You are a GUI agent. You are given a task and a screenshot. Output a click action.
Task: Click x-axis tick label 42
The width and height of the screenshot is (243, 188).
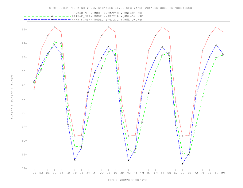point(129,173)
